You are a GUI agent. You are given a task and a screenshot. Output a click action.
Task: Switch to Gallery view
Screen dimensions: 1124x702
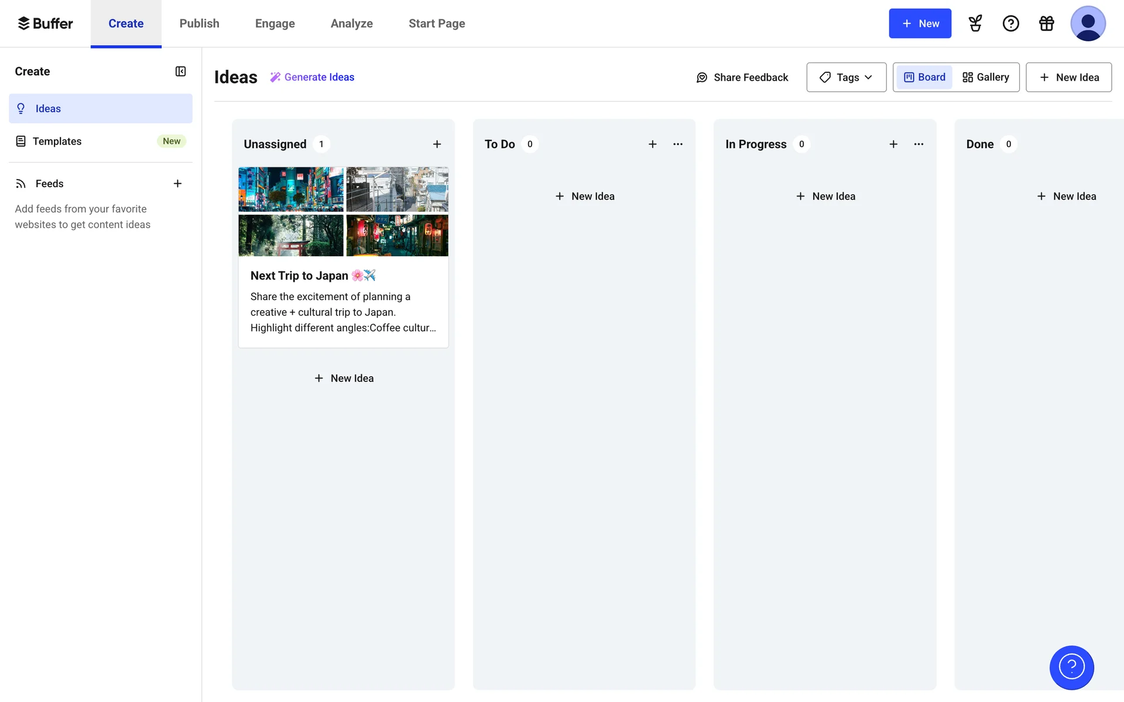(986, 77)
